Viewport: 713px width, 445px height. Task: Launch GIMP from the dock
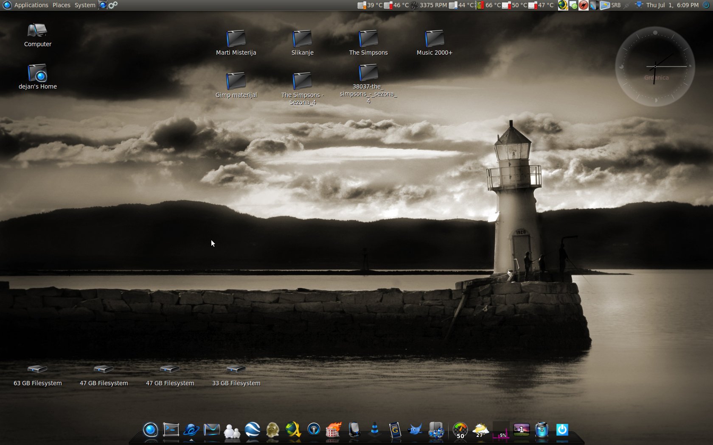415,430
